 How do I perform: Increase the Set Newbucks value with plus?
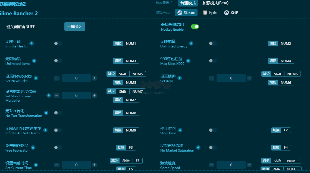click(x=94, y=78)
